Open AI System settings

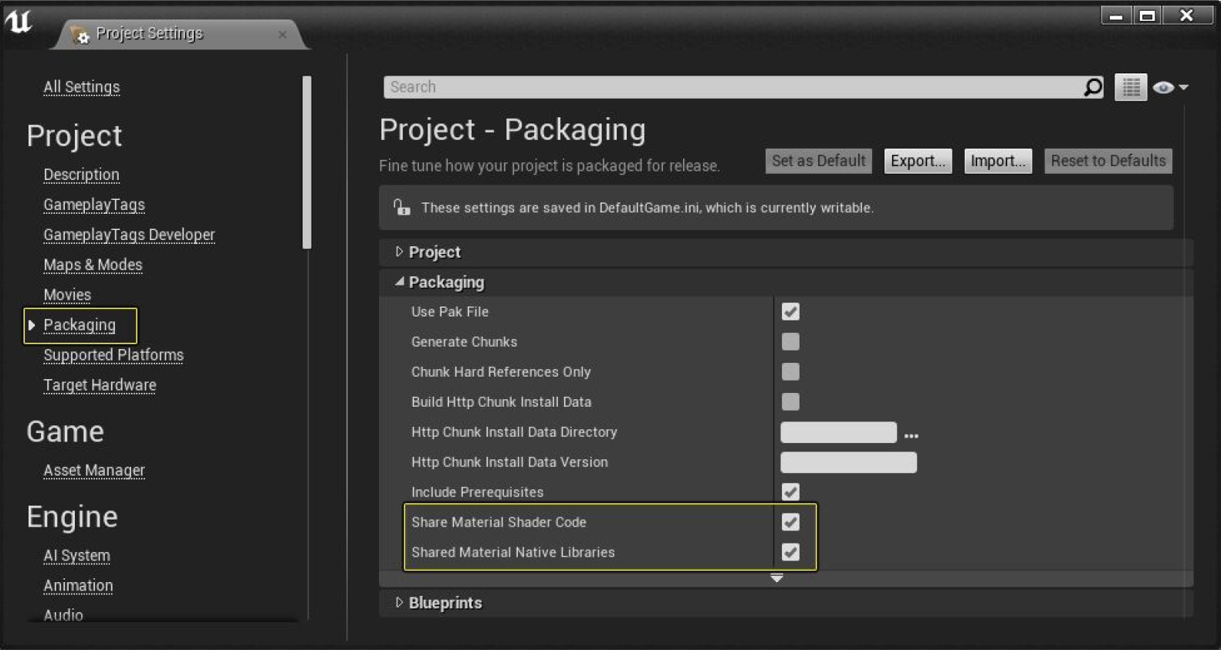[x=77, y=556]
